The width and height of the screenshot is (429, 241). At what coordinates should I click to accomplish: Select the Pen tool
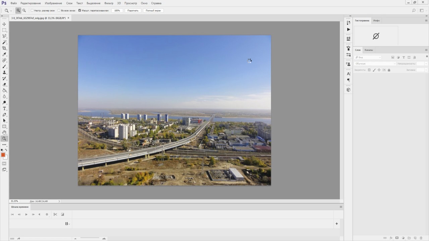(4, 114)
